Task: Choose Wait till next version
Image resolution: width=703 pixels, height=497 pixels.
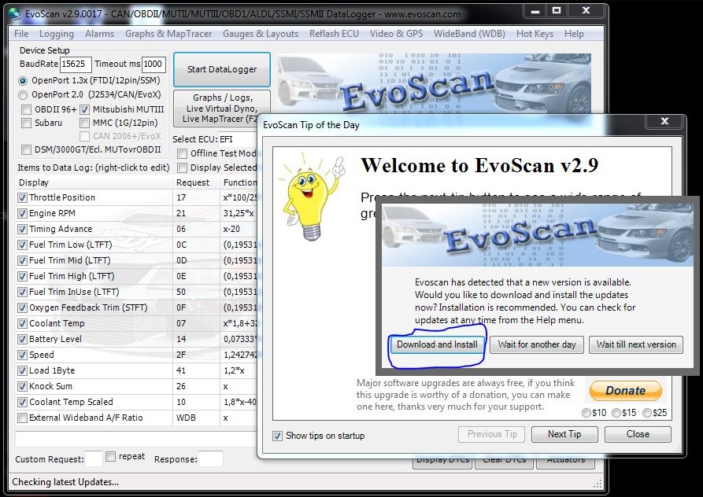Action: (x=636, y=344)
